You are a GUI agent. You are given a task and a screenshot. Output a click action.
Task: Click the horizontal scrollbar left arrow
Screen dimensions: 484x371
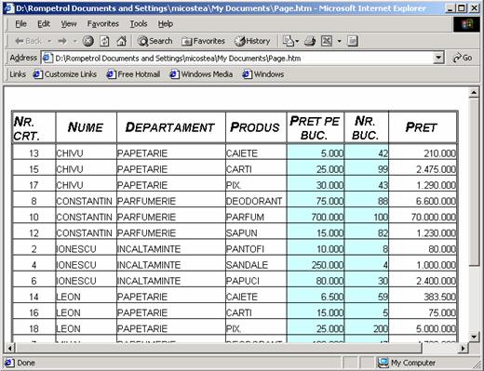(x=10, y=348)
